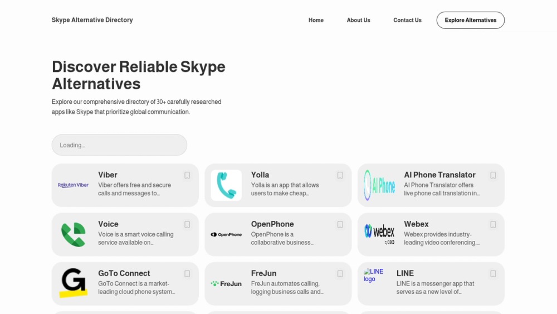This screenshot has height=314, width=557.
Task: Click 'LINE is a messenger app' description
Action: coord(436,288)
